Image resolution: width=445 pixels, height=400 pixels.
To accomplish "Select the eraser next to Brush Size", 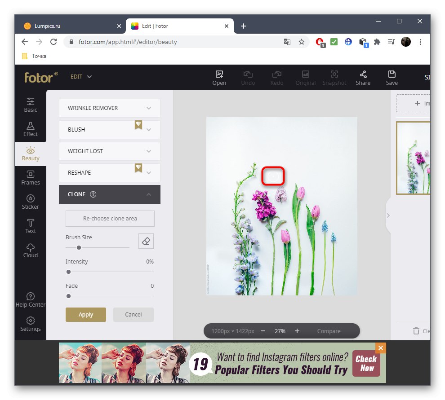I will click(146, 241).
